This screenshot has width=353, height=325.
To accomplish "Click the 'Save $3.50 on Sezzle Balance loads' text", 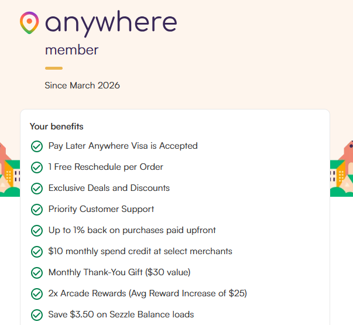I will (x=121, y=314).
